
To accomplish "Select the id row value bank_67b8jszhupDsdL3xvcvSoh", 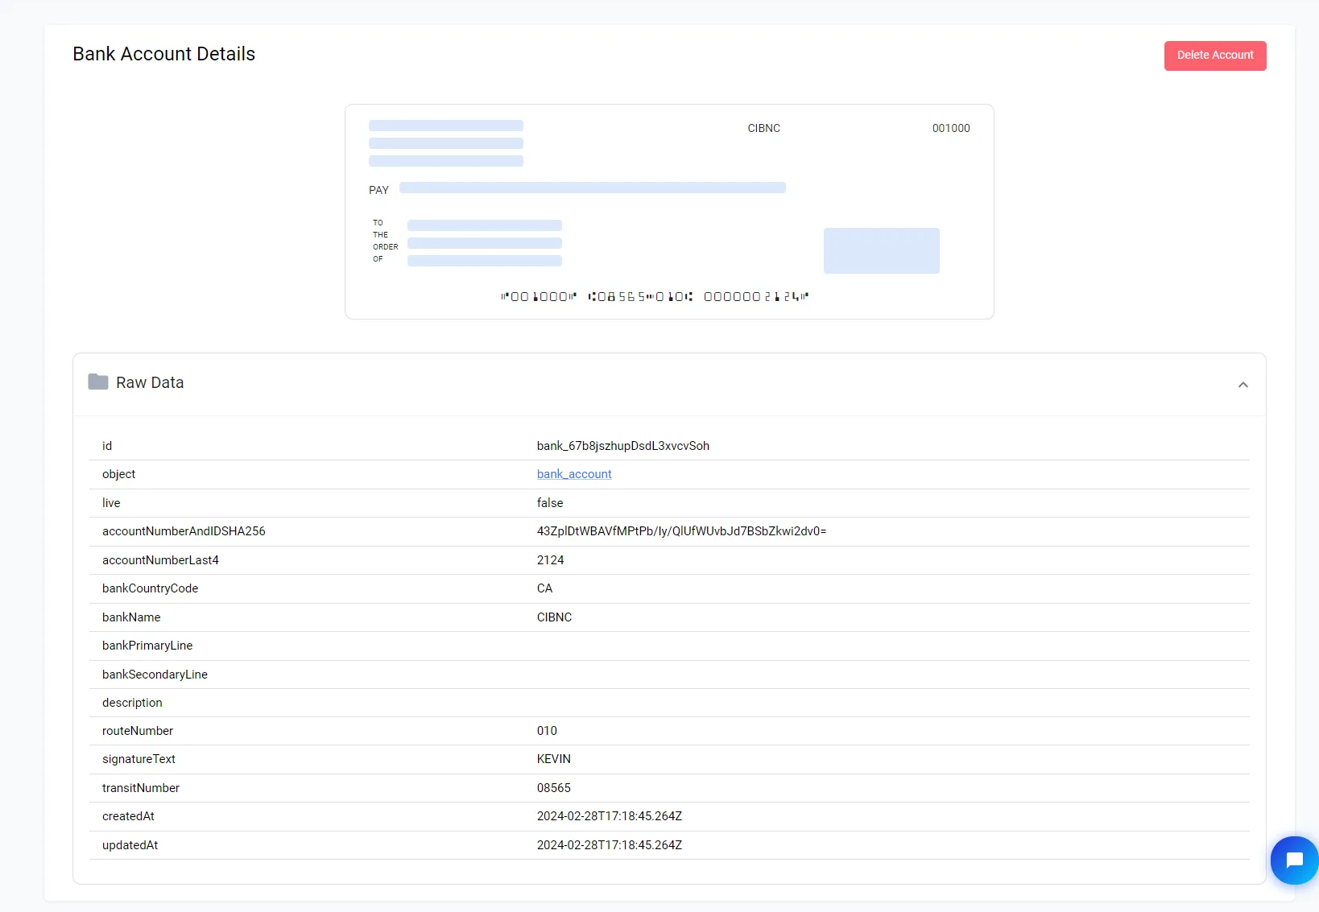I will 622,446.
